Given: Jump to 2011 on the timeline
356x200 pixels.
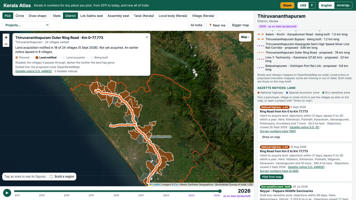Looking at the screenshot, I should [x=17, y=195].
